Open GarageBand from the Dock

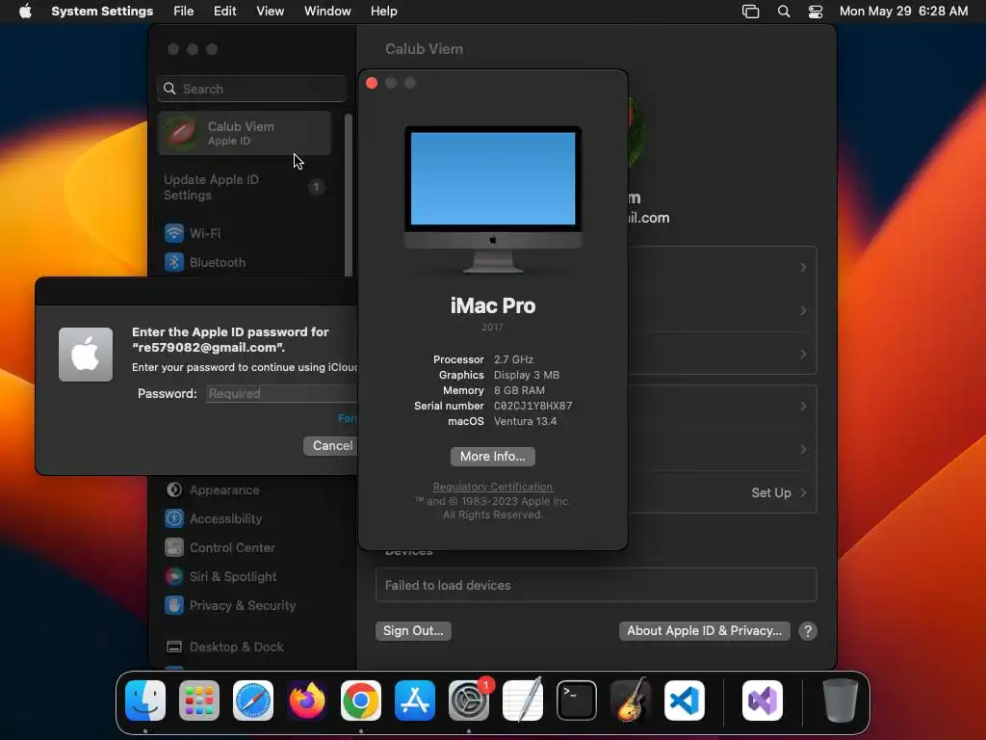coord(630,700)
